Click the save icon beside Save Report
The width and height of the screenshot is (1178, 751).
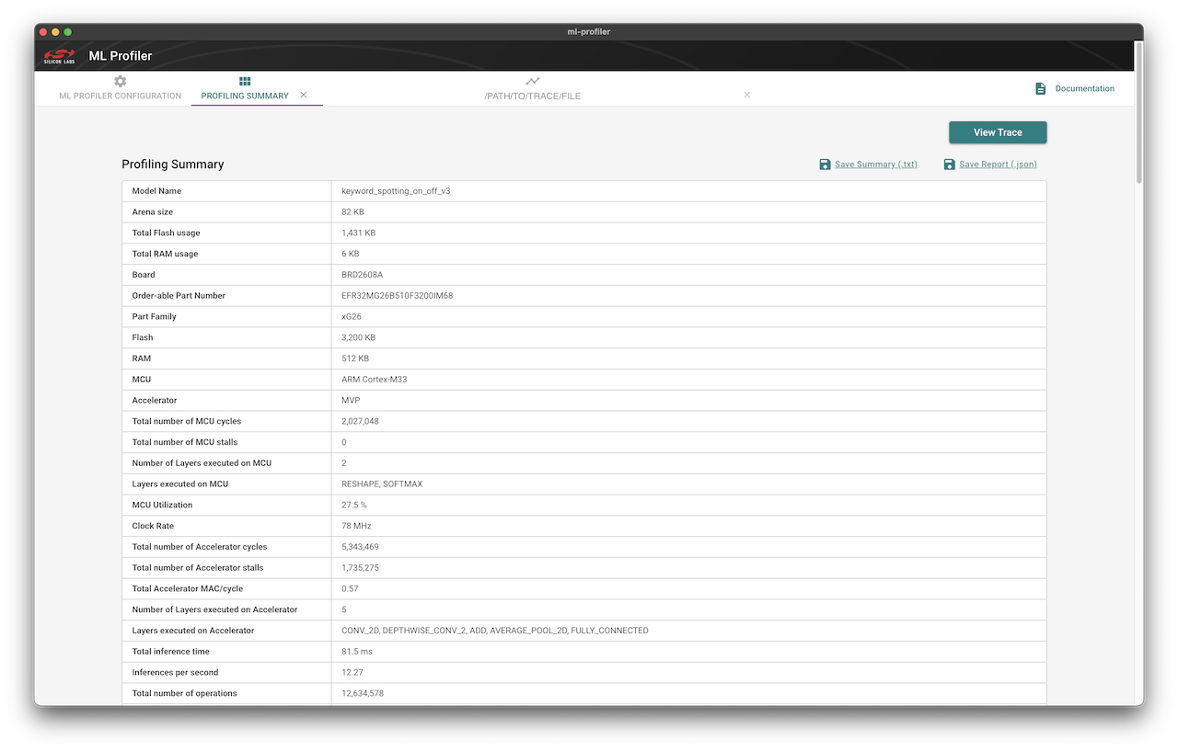[949, 164]
